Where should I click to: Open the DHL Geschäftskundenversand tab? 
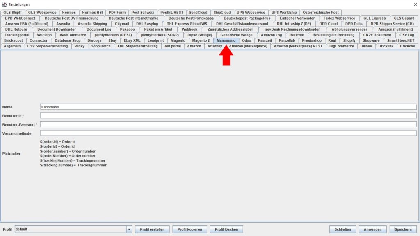point(242,24)
